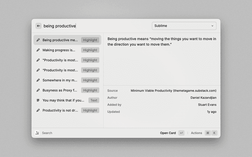Click the text note icon beside "You may think"
This screenshot has height=157, width=252.
point(38,100)
